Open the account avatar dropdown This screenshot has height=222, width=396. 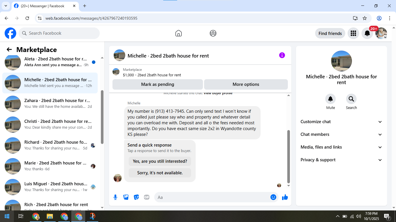pyautogui.click(x=381, y=33)
